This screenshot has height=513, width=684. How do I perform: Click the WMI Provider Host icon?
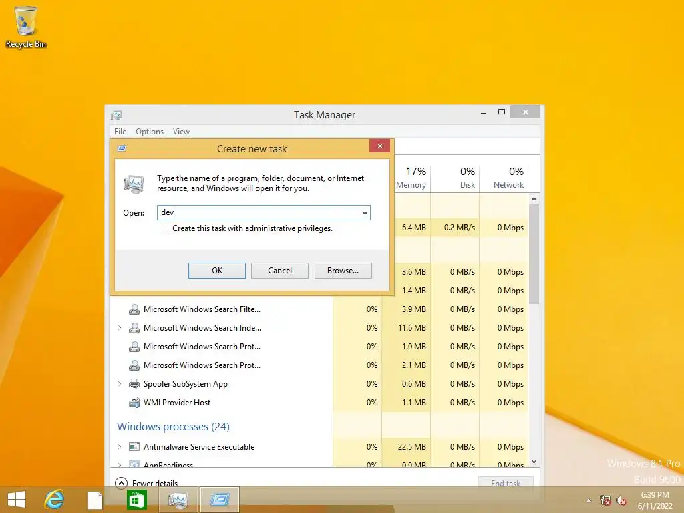pyautogui.click(x=134, y=403)
